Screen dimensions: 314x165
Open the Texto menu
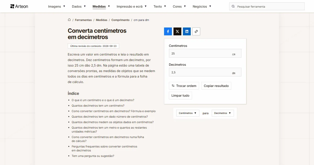(160, 6)
